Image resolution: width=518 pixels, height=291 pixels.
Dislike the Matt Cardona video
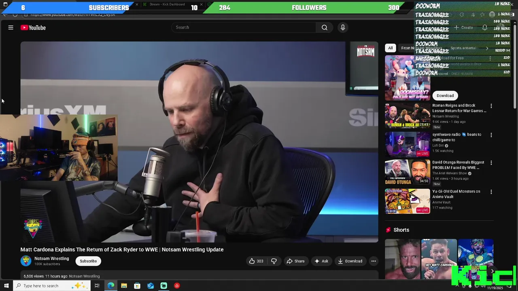click(274, 261)
